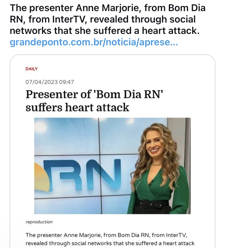
Task: Open the grandeponto.com.br article link
Action: (94, 42)
